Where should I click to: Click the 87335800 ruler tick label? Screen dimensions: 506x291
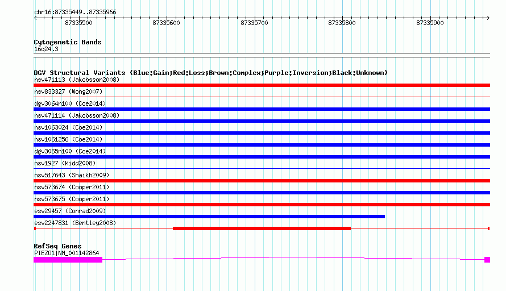pos(342,23)
